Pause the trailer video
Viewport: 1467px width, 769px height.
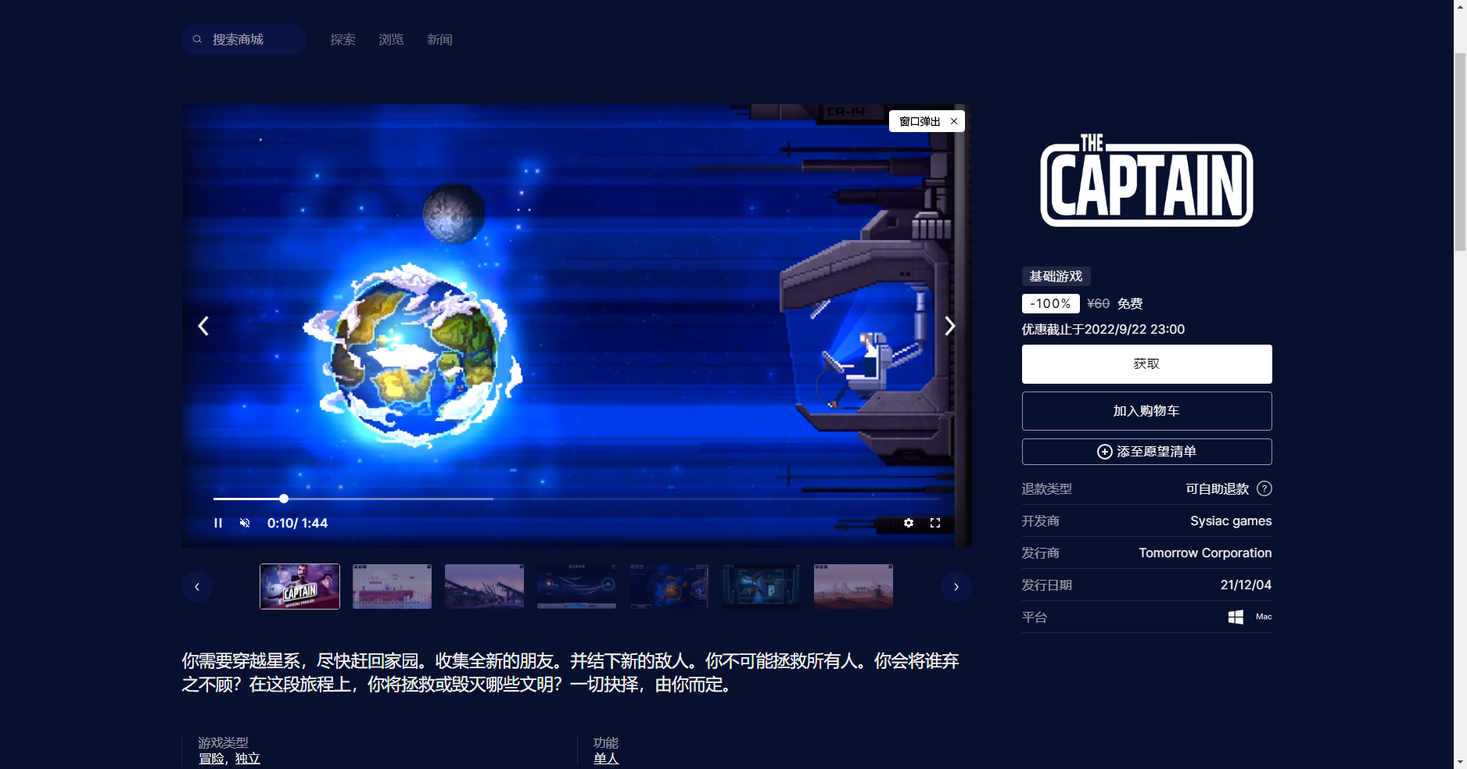(x=218, y=523)
